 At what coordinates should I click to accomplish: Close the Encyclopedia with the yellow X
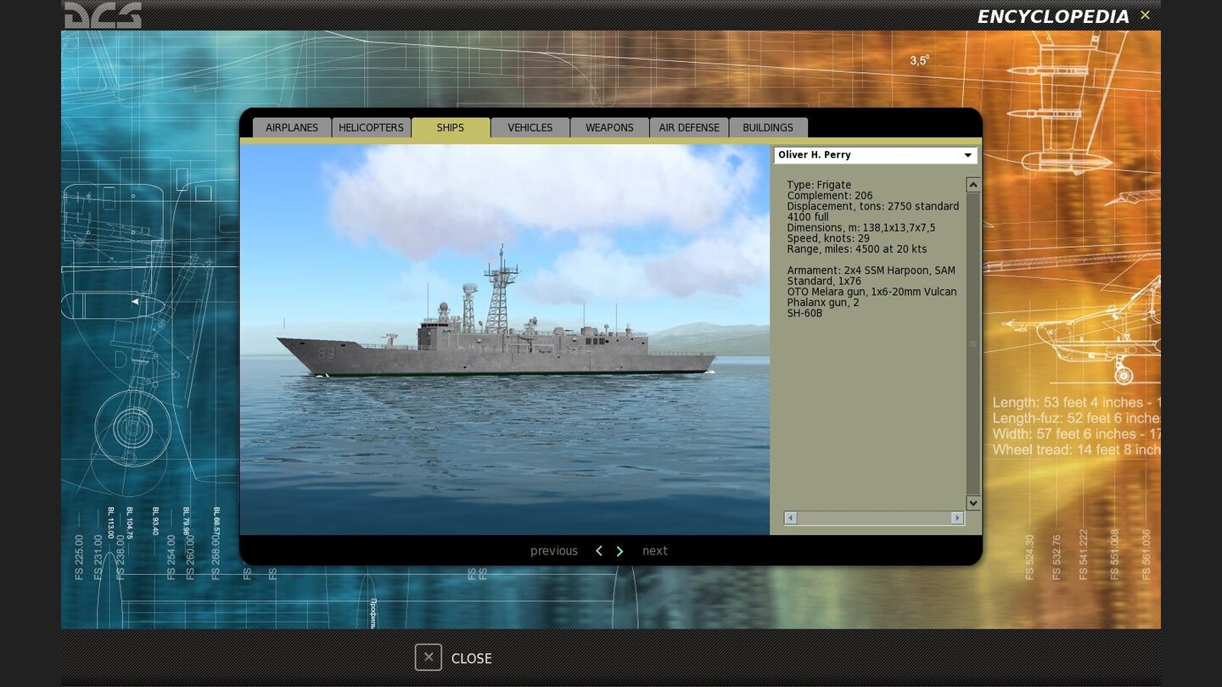point(1145,15)
